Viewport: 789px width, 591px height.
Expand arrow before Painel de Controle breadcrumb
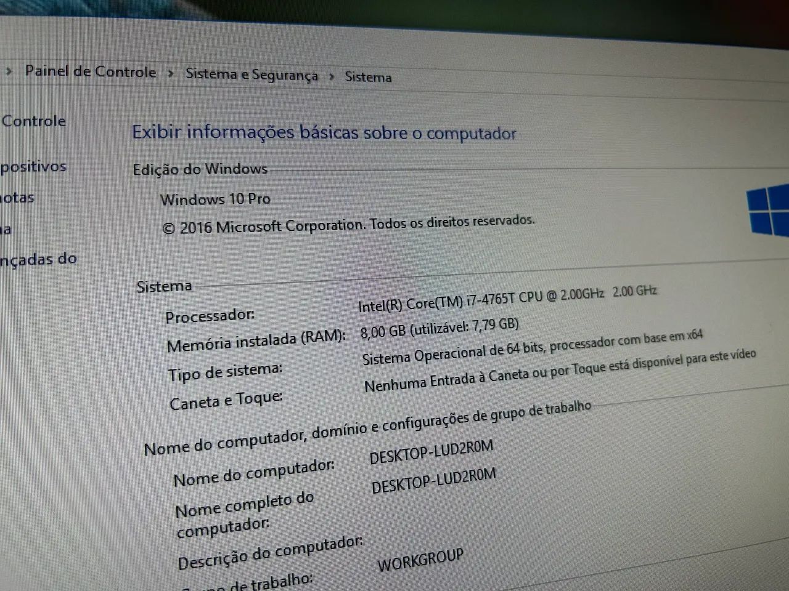[9, 71]
